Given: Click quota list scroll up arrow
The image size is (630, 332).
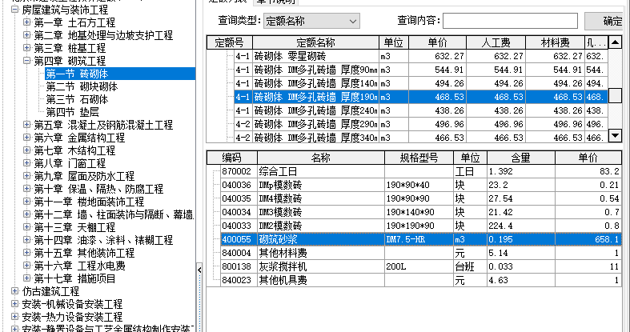Looking at the screenshot, I should [615, 42].
